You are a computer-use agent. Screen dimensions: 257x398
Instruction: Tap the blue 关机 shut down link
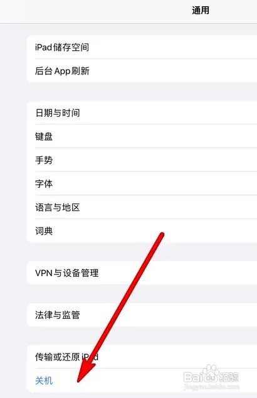click(44, 380)
